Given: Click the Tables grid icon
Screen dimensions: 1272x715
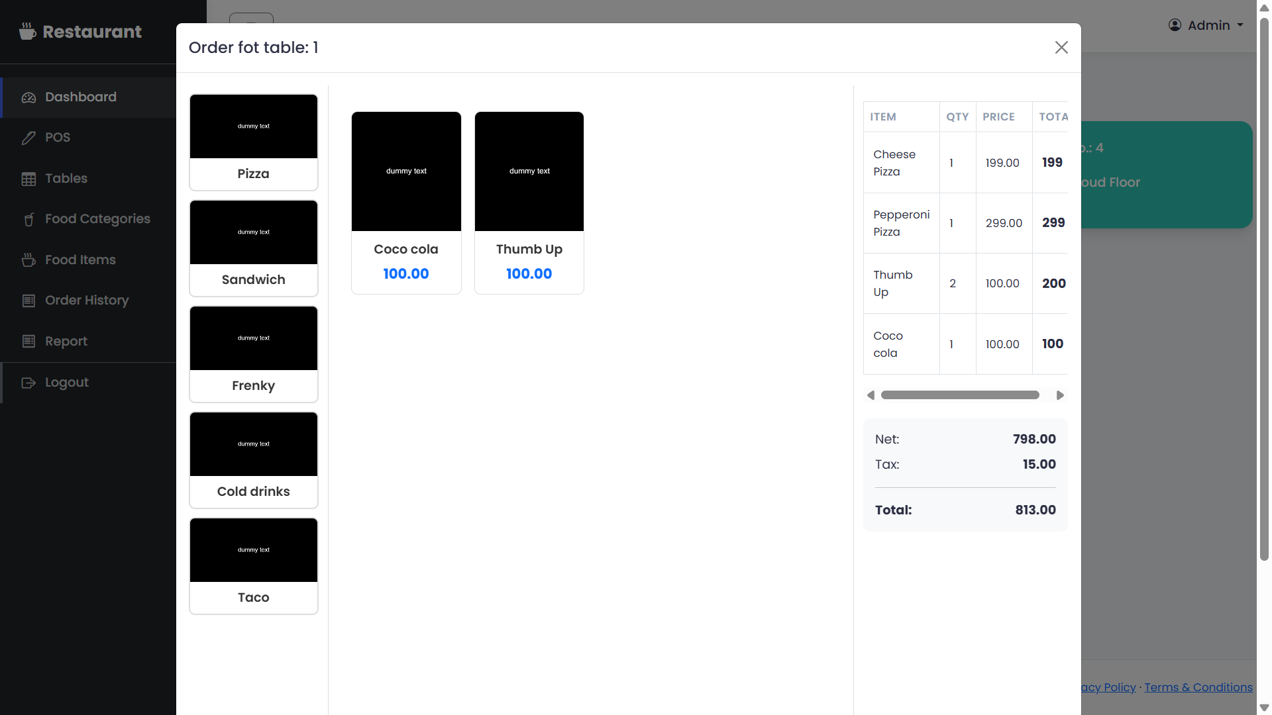Looking at the screenshot, I should (x=28, y=179).
